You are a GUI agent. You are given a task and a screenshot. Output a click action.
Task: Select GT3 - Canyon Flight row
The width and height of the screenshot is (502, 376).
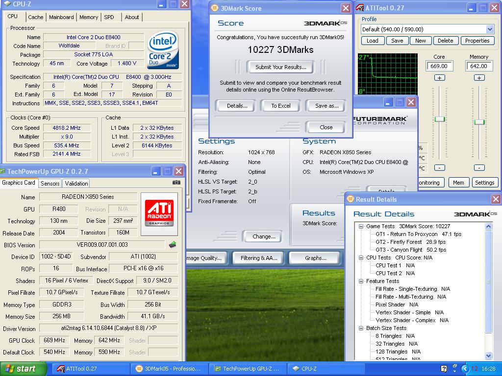411,250
